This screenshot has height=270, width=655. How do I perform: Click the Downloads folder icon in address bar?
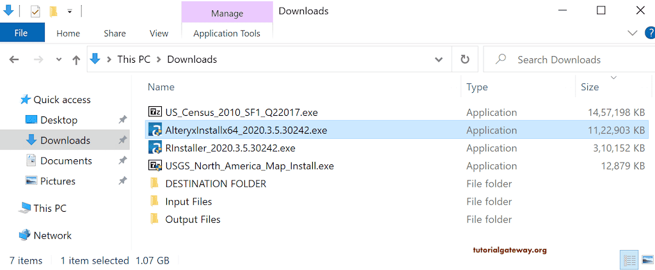tap(95, 59)
